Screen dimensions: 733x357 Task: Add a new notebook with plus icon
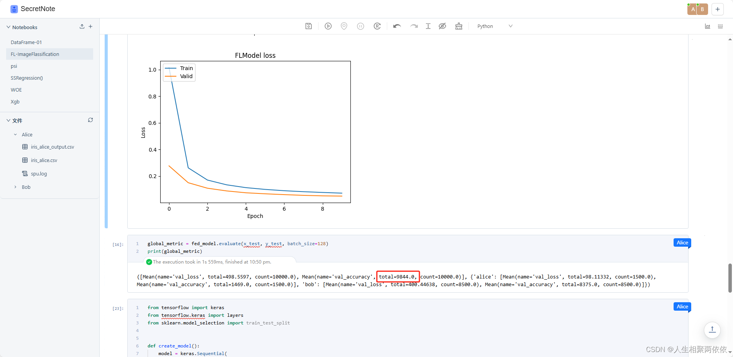[90, 26]
